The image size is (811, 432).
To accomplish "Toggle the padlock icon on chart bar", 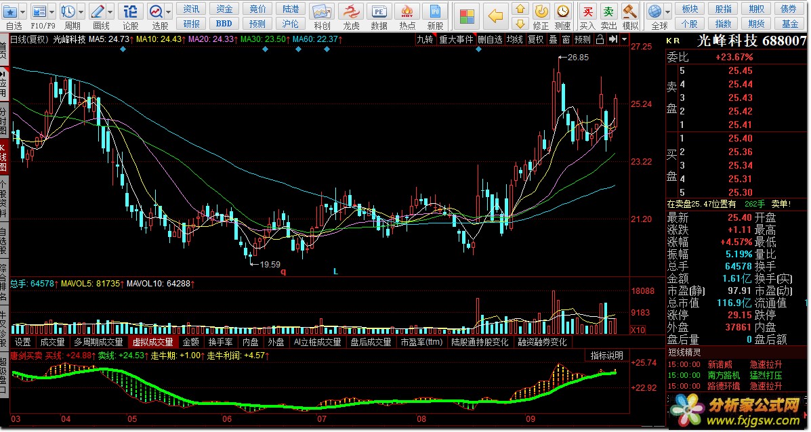I will pyautogui.click(x=600, y=39).
